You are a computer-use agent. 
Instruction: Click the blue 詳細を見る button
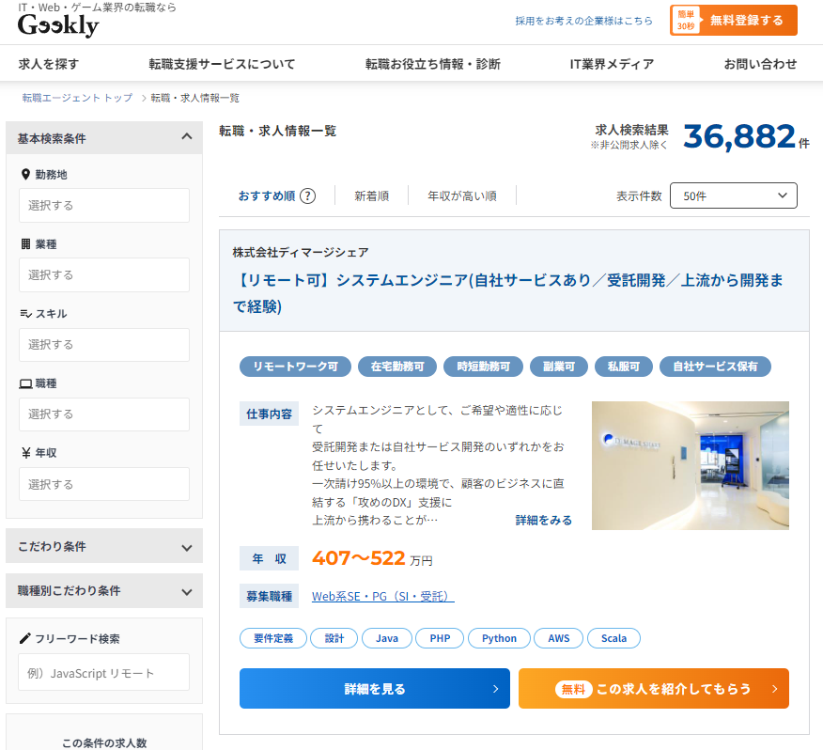pos(374,689)
